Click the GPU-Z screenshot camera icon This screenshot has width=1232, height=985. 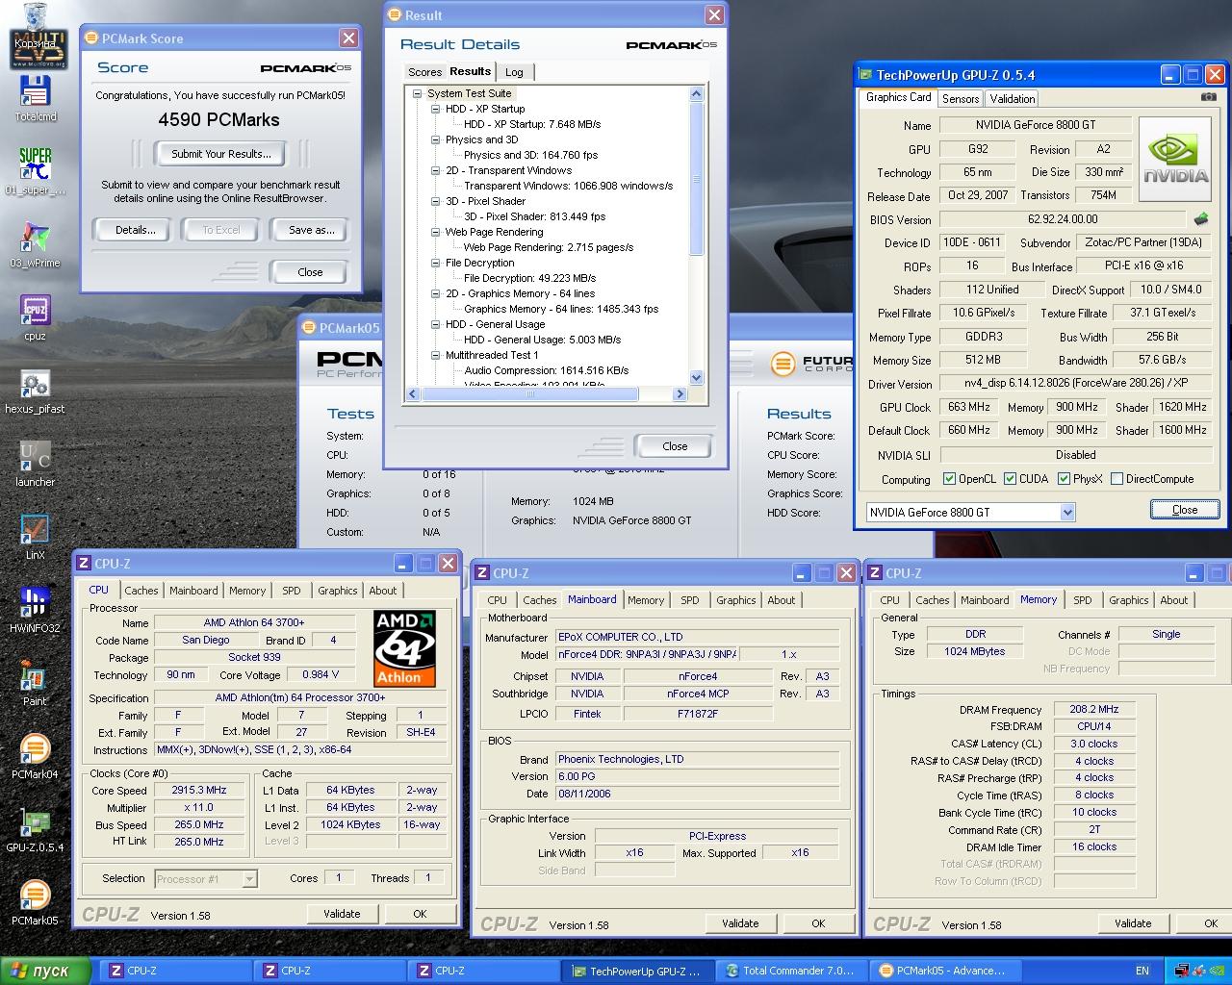pos(1209,97)
